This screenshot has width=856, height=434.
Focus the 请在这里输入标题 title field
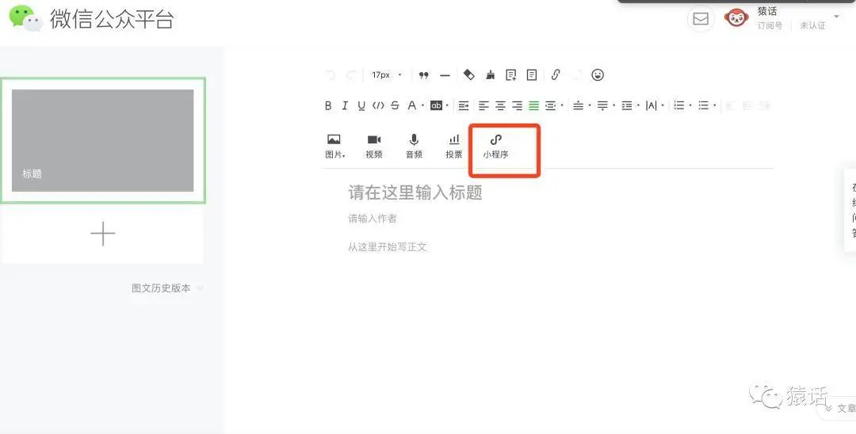tap(415, 192)
